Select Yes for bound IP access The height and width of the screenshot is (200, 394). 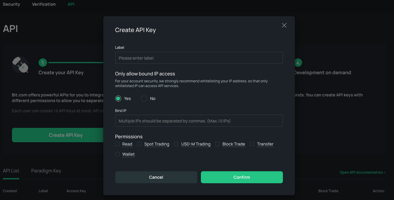pyautogui.click(x=118, y=99)
